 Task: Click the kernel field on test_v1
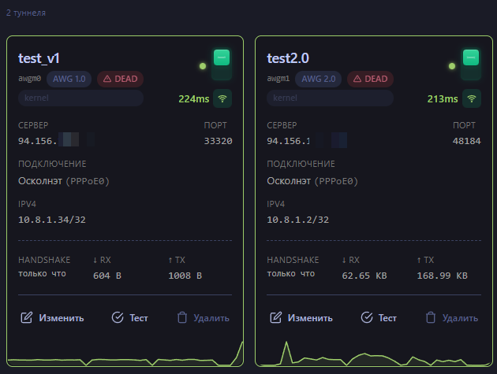click(x=80, y=98)
